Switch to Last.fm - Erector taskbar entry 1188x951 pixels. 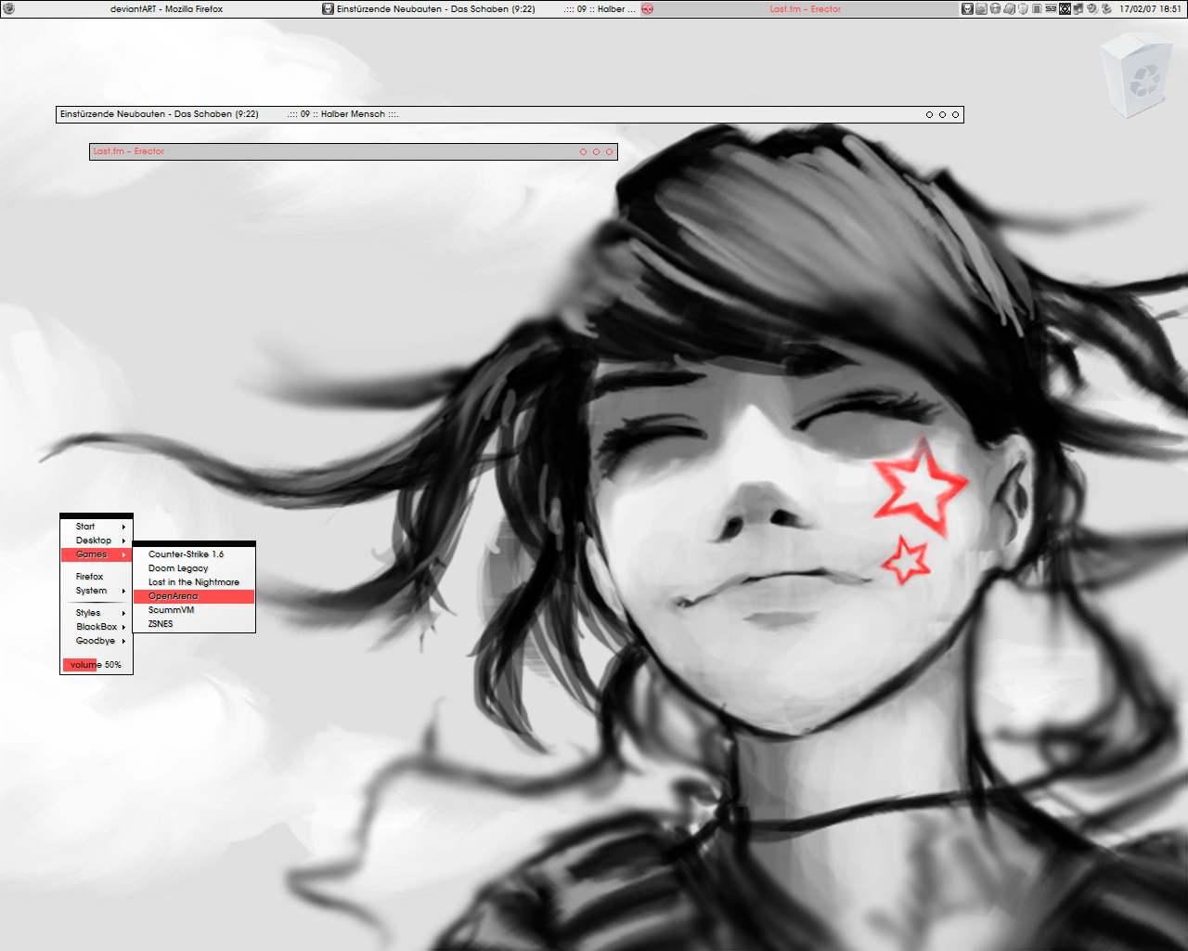coord(798,8)
